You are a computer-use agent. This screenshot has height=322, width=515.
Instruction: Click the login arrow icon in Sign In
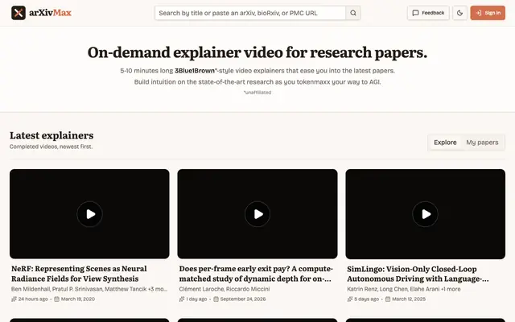click(479, 13)
